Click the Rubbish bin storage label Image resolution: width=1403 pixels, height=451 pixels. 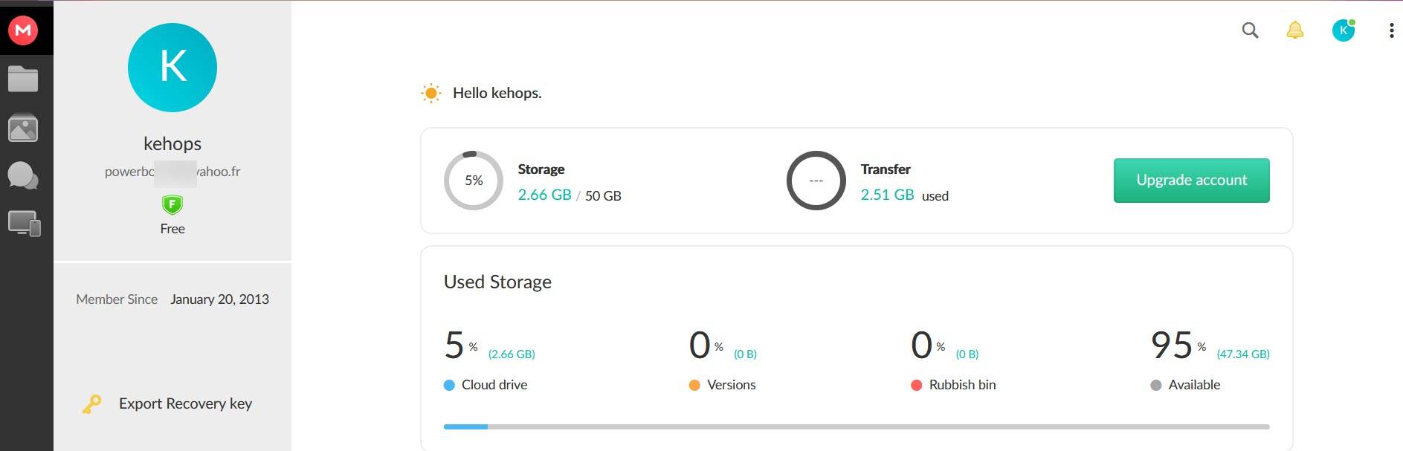tap(962, 385)
